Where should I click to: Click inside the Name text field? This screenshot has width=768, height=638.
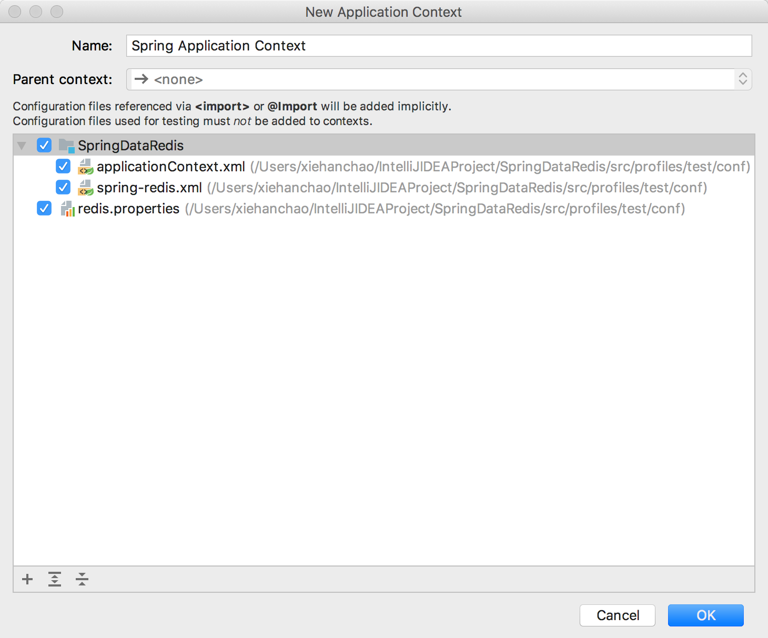(x=368, y=46)
